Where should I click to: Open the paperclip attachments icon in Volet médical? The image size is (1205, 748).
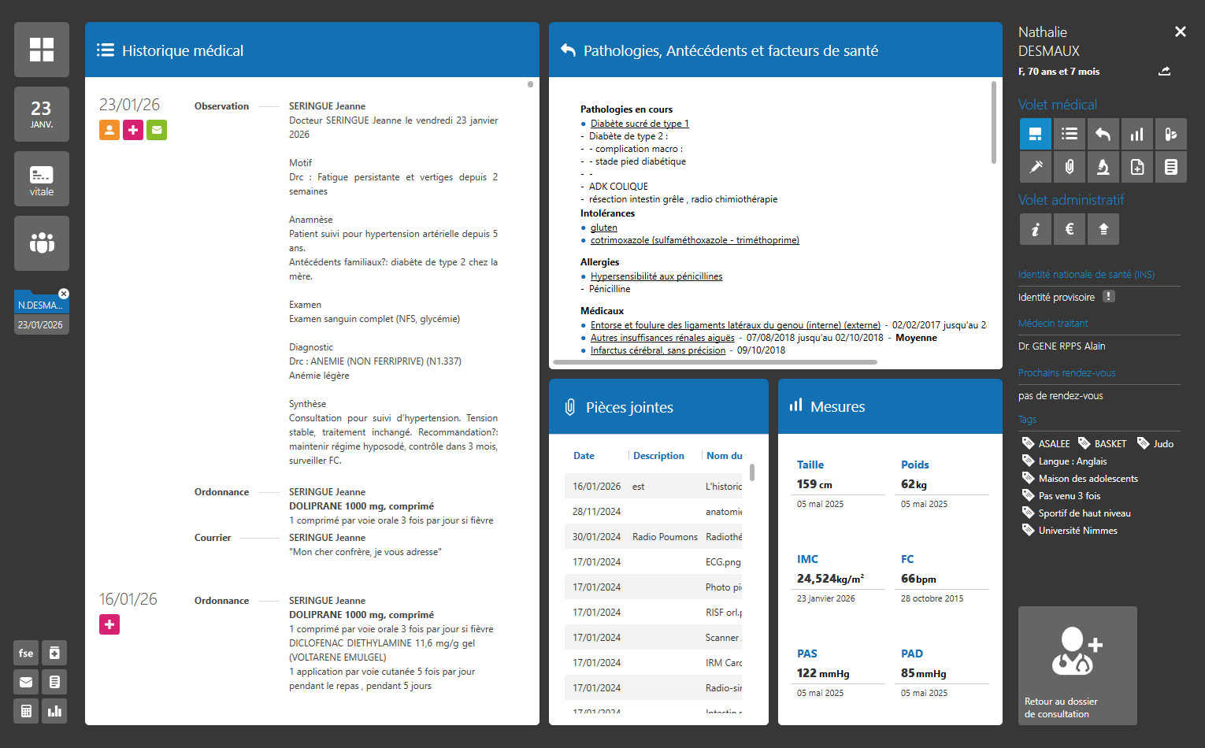tap(1070, 167)
